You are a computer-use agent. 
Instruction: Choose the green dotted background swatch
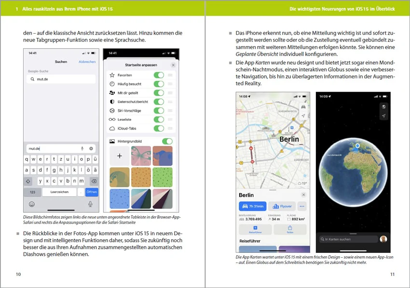pyautogui.click(x=163, y=177)
